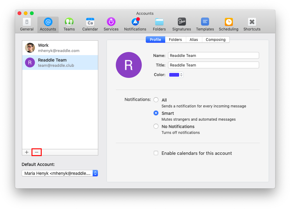Open the Signatures preferences pane

tap(182, 25)
